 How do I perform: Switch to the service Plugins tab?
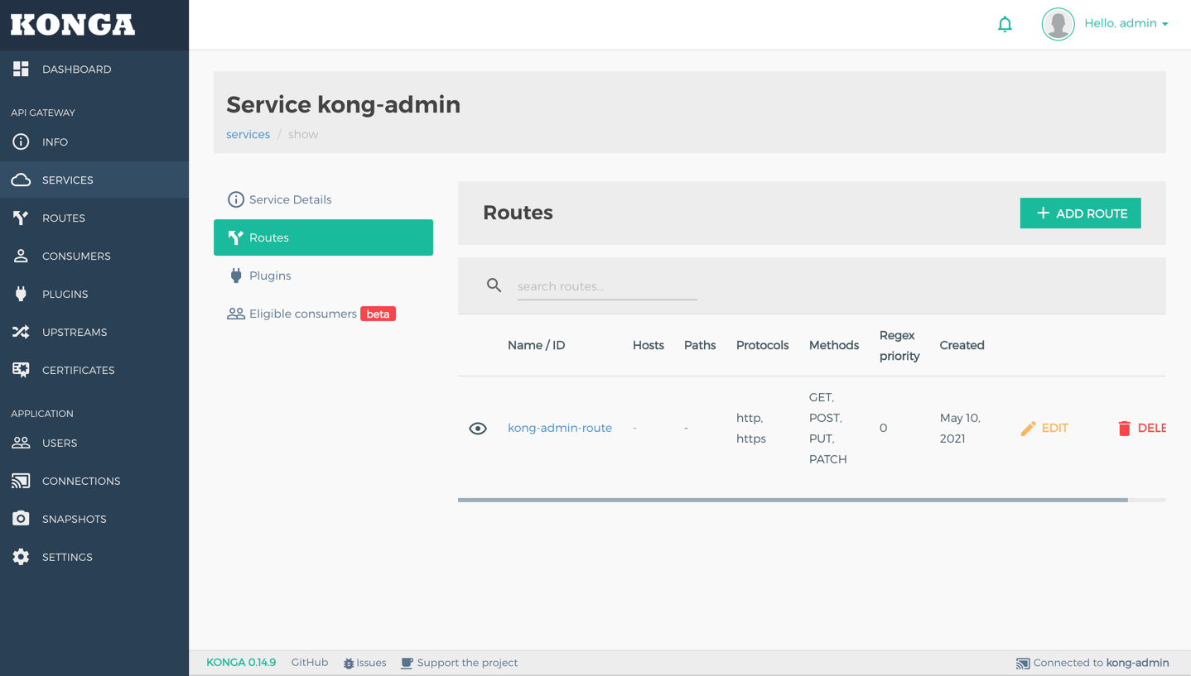tap(323, 276)
